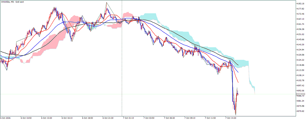307x120 pixels.
Task: Select the 4145.66 price axis value
Action: (x=300, y=39)
